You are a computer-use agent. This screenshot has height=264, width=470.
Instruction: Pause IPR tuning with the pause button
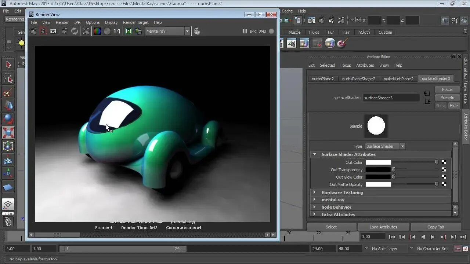tap(245, 31)
